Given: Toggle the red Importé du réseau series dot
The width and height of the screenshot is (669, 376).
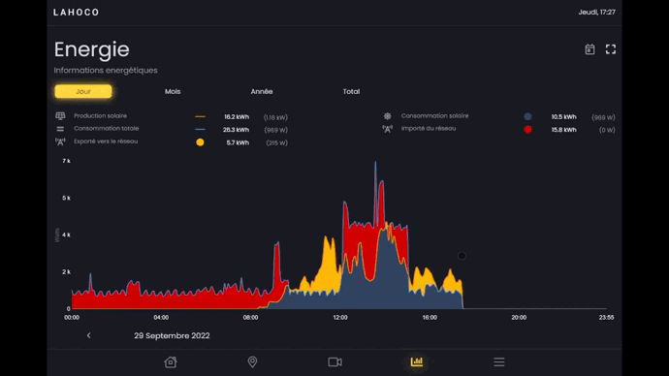Looking at the screenshot, I should 527,130.
